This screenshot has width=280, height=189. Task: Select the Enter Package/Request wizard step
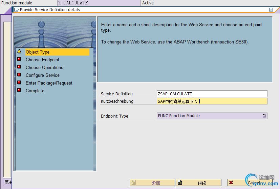click(49, 83)
